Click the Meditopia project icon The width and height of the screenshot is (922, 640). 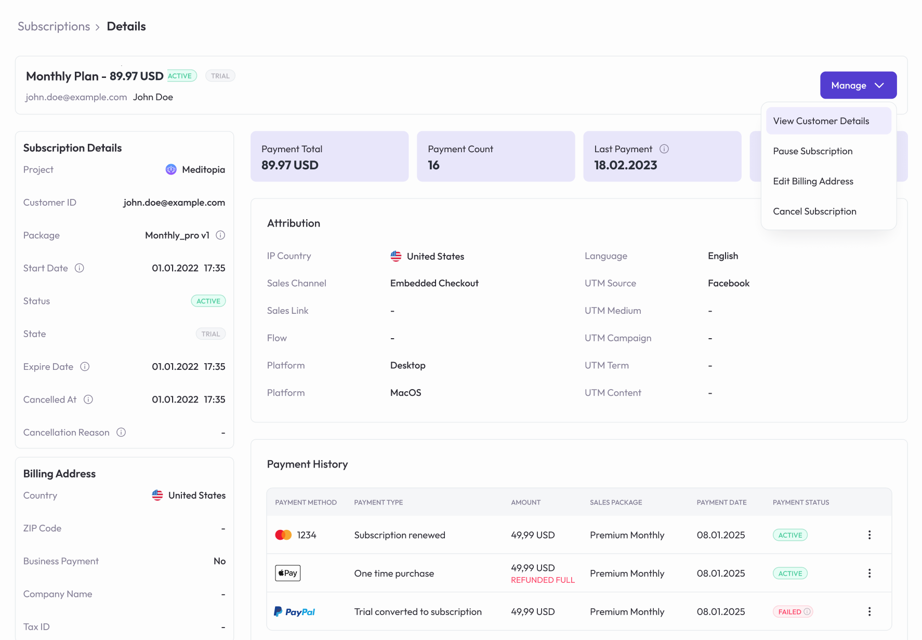(171, 169)
